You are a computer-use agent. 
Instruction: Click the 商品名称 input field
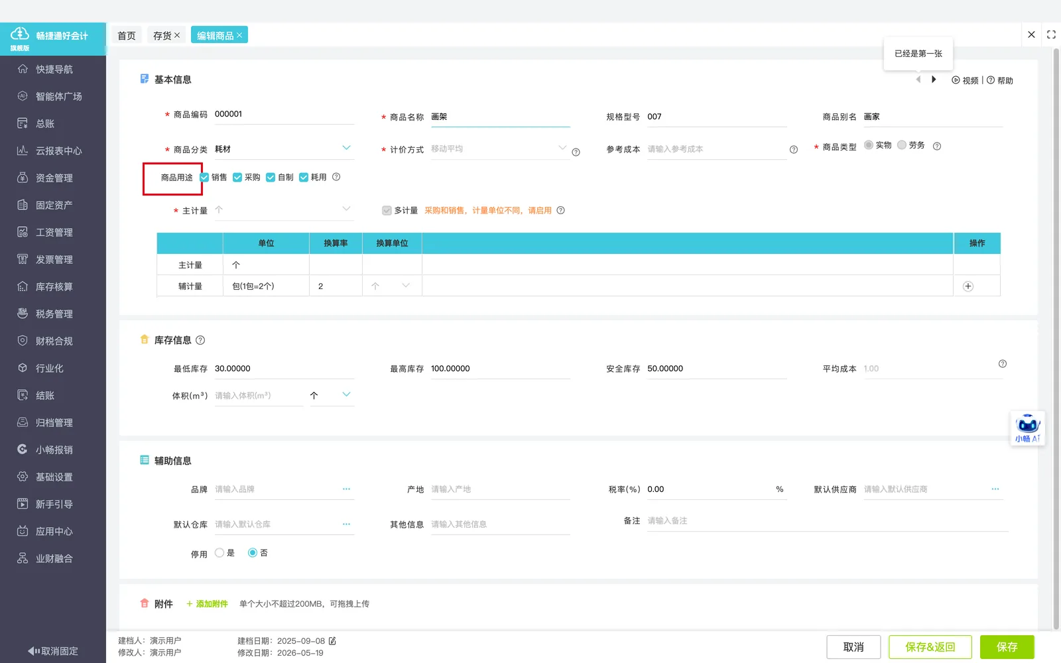point(500,117)
